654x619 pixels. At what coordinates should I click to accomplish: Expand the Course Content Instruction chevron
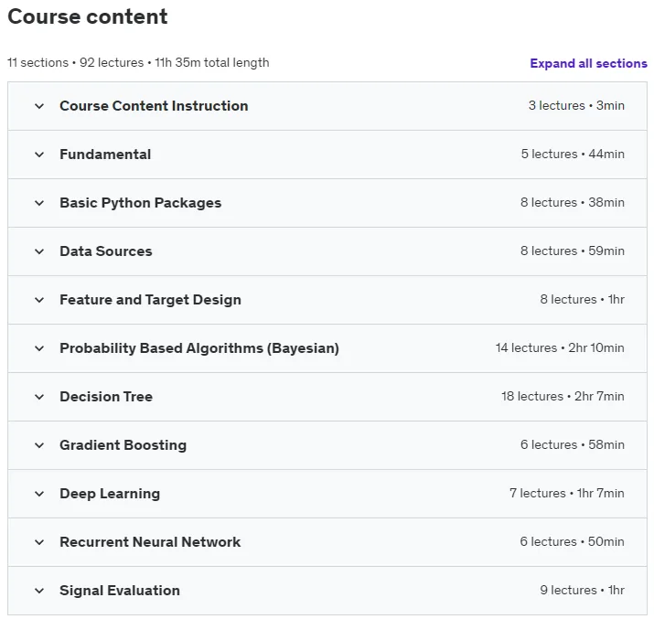point(39,106)
